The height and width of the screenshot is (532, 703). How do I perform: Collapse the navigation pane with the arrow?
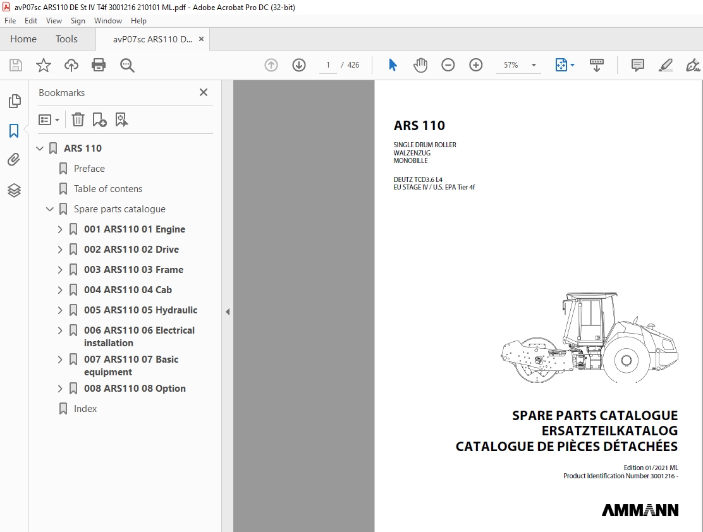(x=228, y=311)
